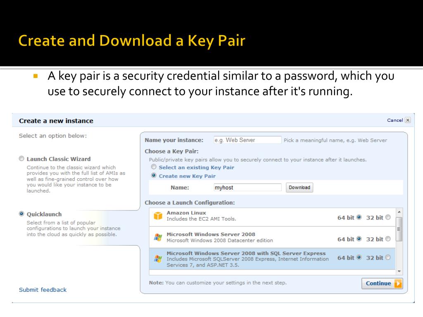423x317 pixels.
Task: Choose Select an existing Key Pair option
Action: 154,167
